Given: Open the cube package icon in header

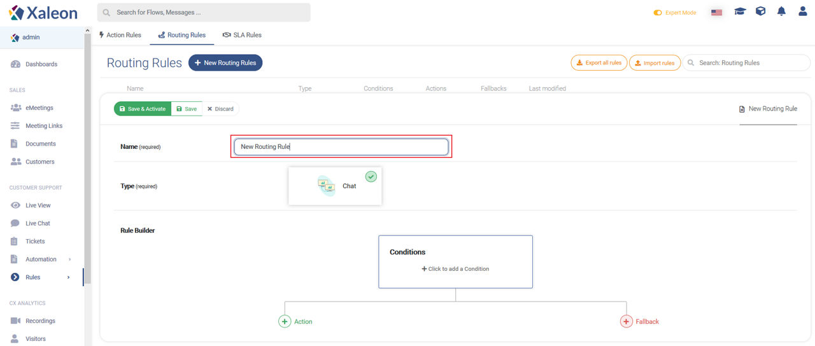Looking at the screenshot, I should 760,11.
